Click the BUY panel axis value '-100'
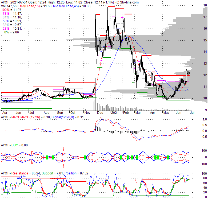The height and width of the screenshot is (199, 208). (204, 164)
